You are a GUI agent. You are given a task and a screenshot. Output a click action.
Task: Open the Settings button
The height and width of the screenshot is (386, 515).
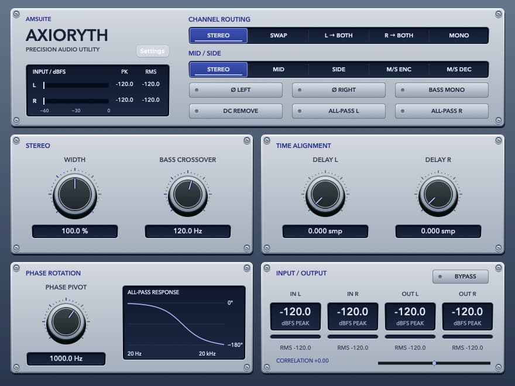(152, 51)
